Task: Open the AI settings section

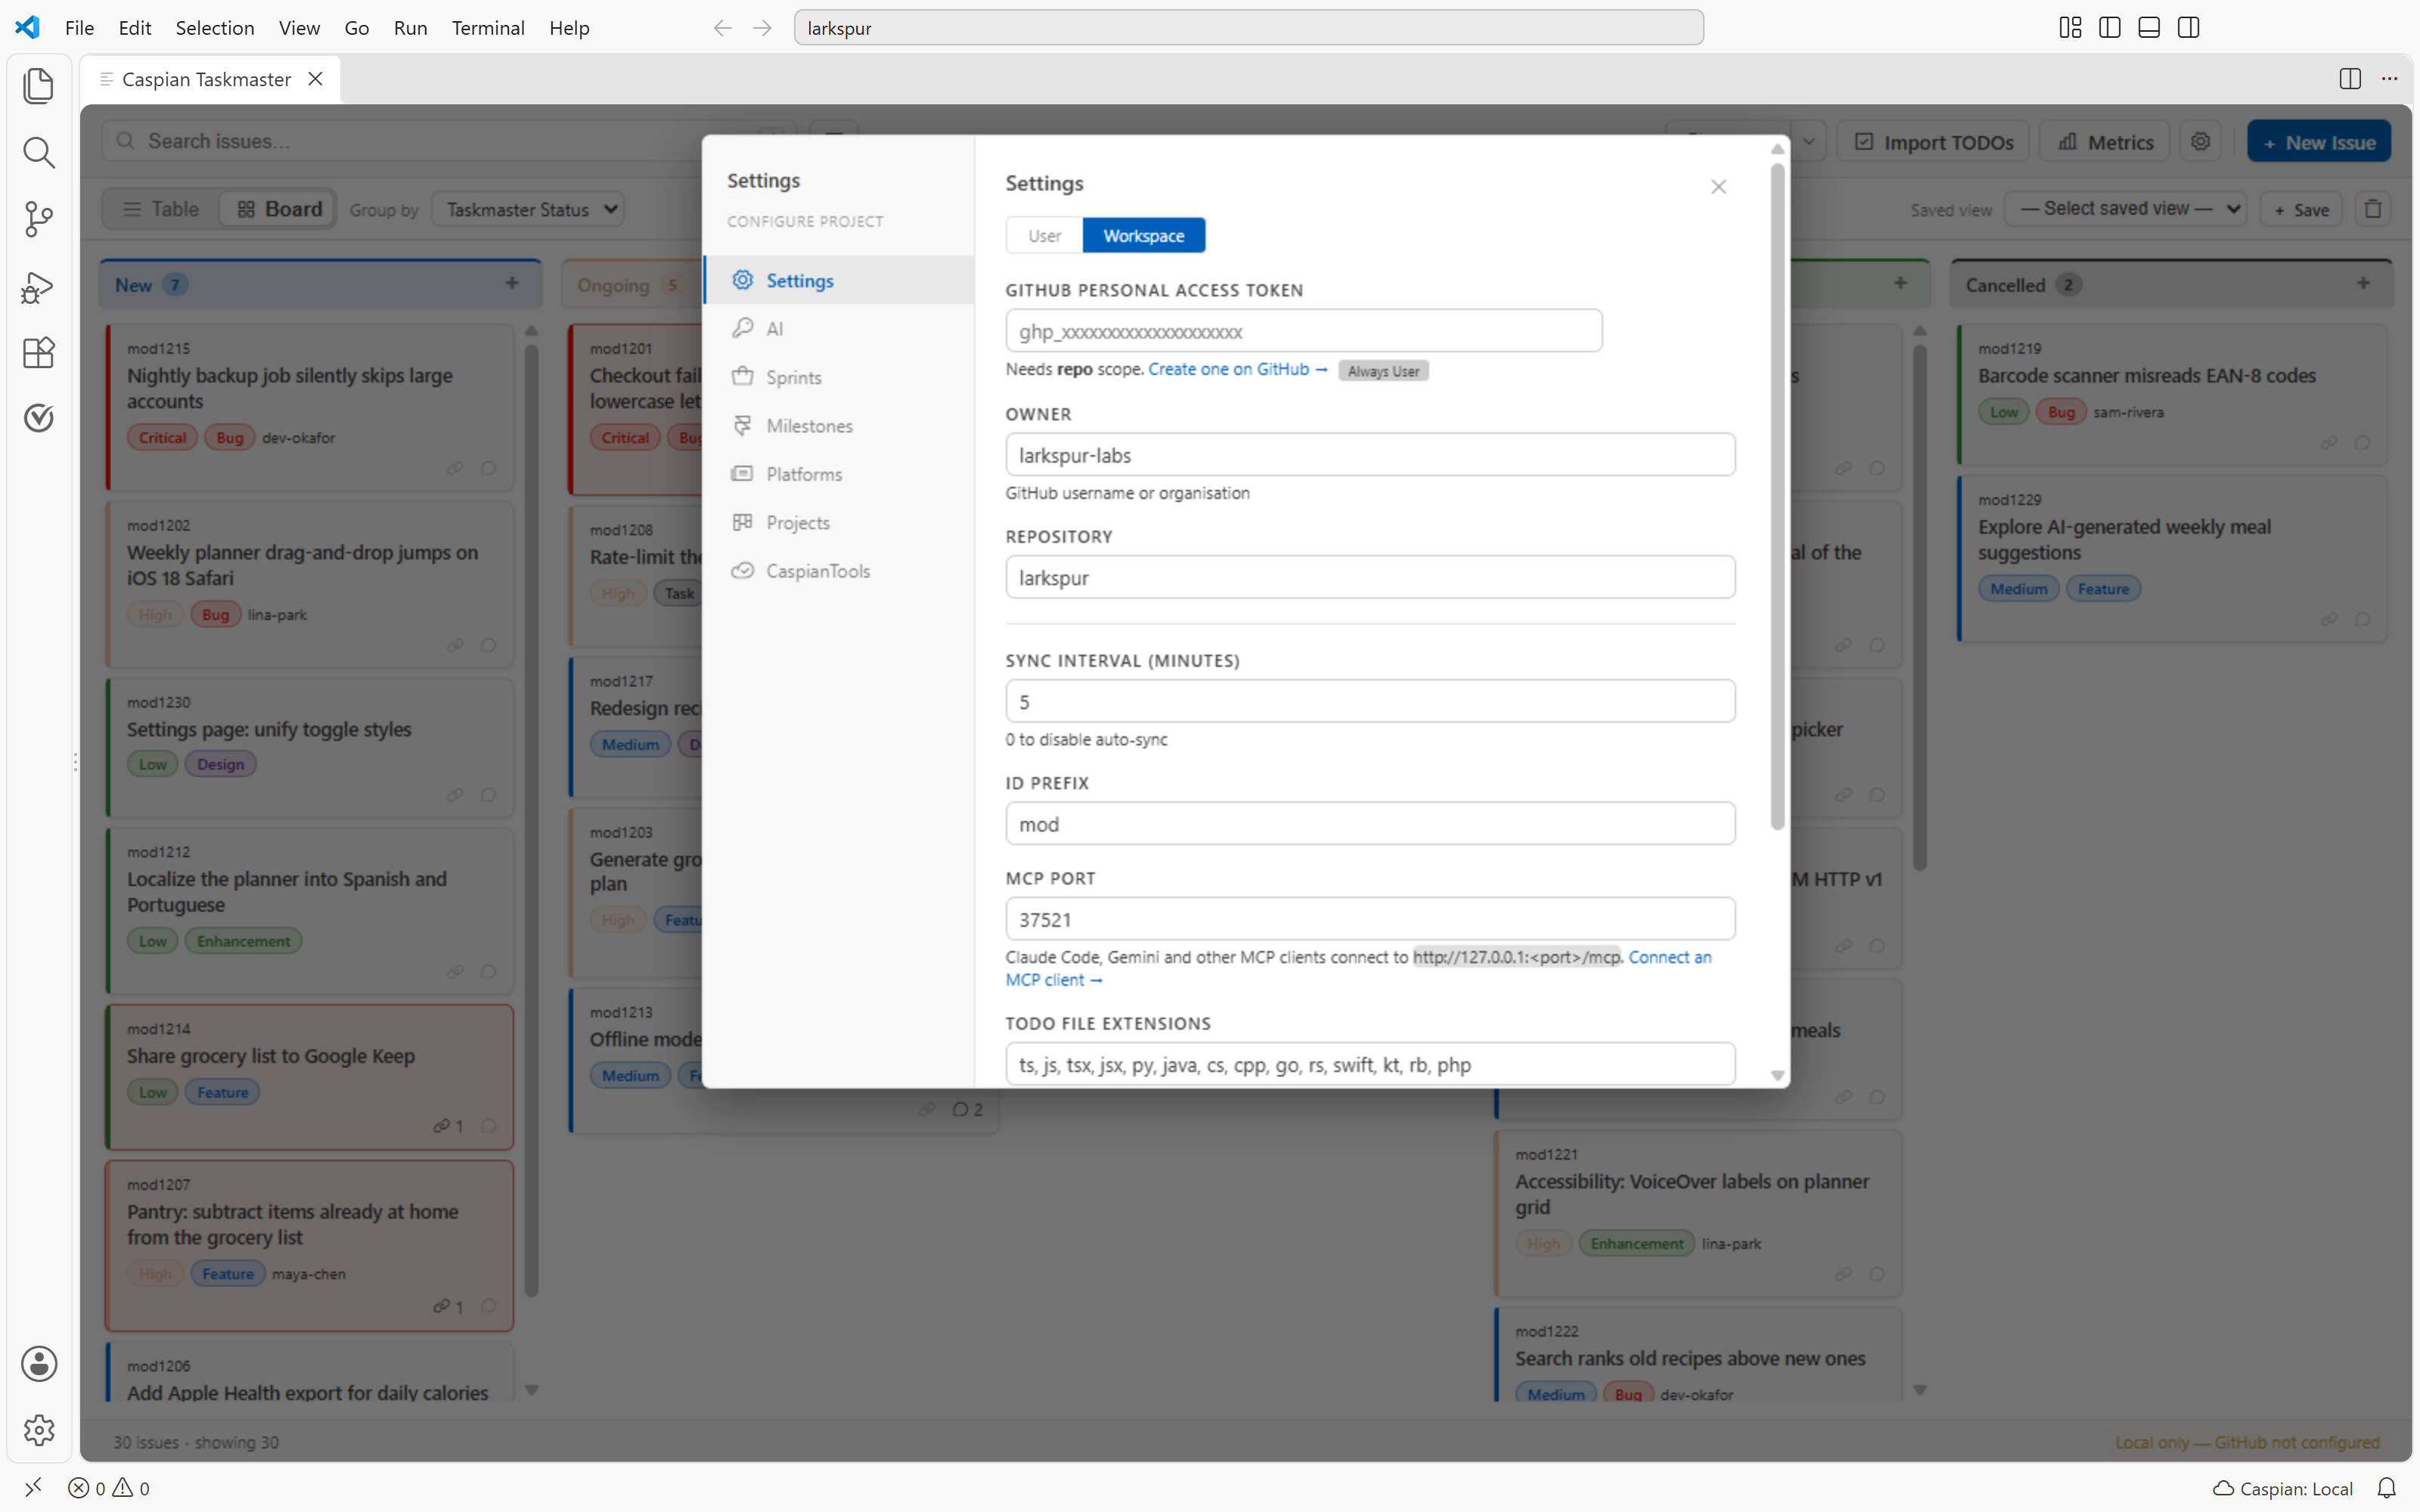Action: [838, 328]
